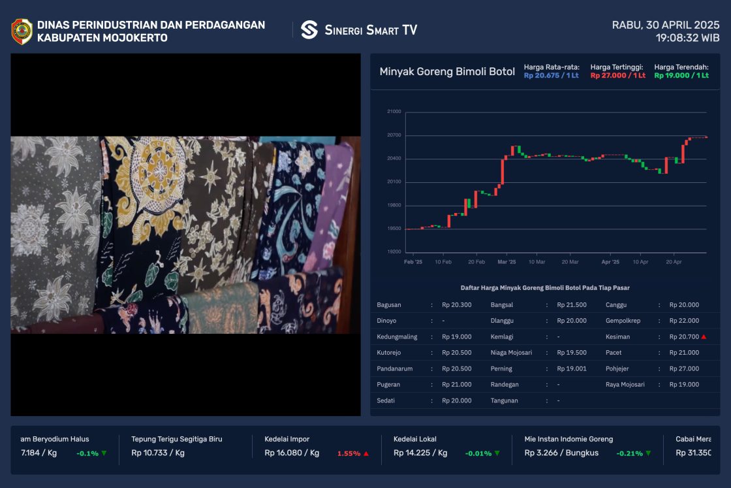The height and width of the screenshot is (488, 731).
Task: Click the "10 Mar" x-axis label
Action: coord(537,262)
